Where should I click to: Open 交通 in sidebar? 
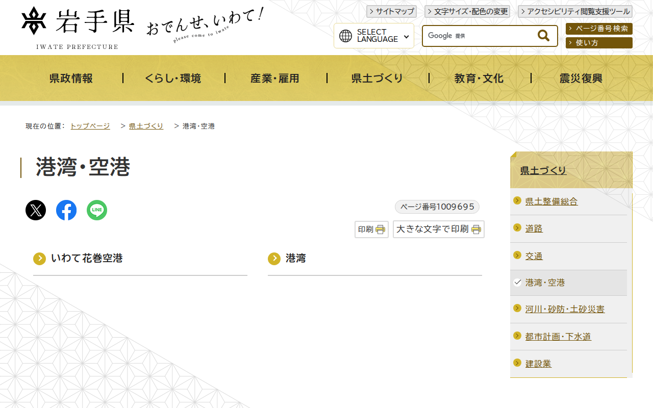pos(534,256)
